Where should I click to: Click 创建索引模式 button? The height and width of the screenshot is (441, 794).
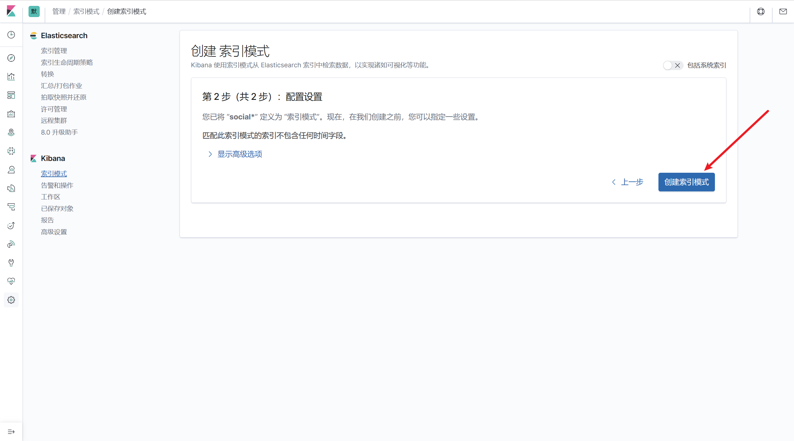click(x=686, y=182)
